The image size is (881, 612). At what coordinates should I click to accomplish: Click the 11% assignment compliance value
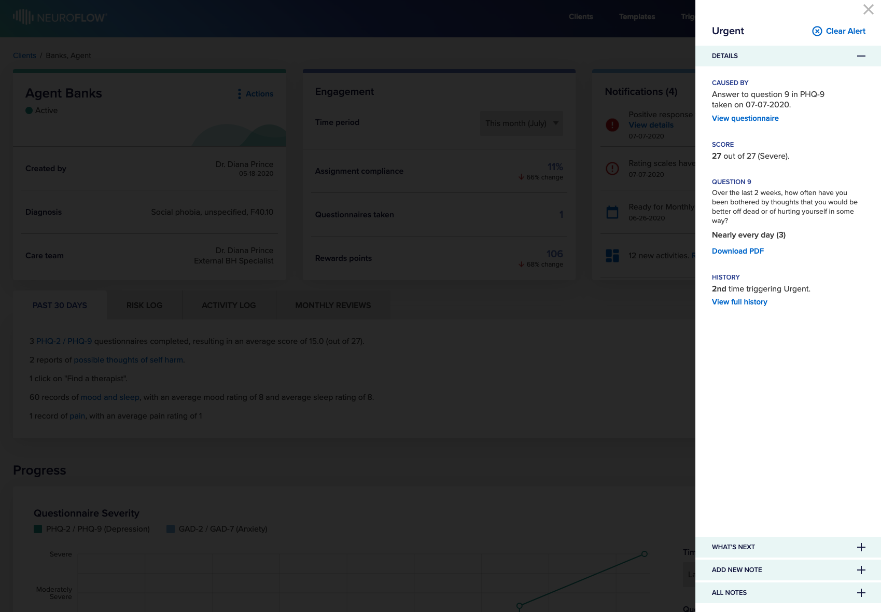click(555, 167)
